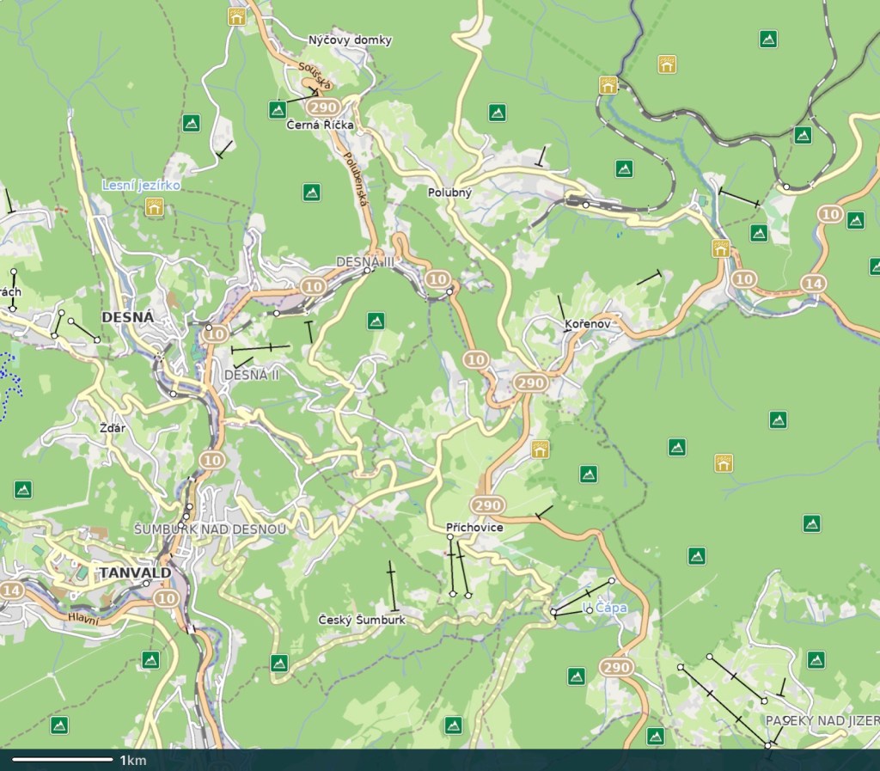Screen dimensions: 880x771
Task: Open the hut icon northwest of Nýčovy domky
Action: point(236,16)
